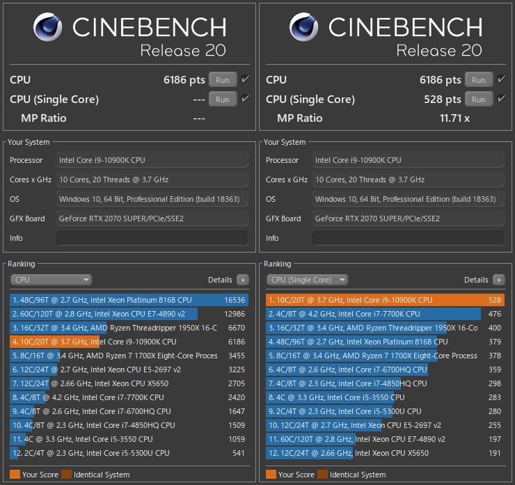Click Your Score orange swatch in right window
515x485 pixels.
point(271,475)
